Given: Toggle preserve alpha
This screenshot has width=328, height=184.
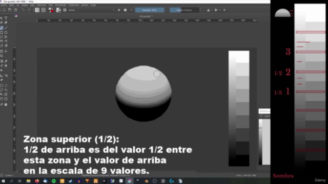Looking at the screenshot, I should click(x=125, y=10).
